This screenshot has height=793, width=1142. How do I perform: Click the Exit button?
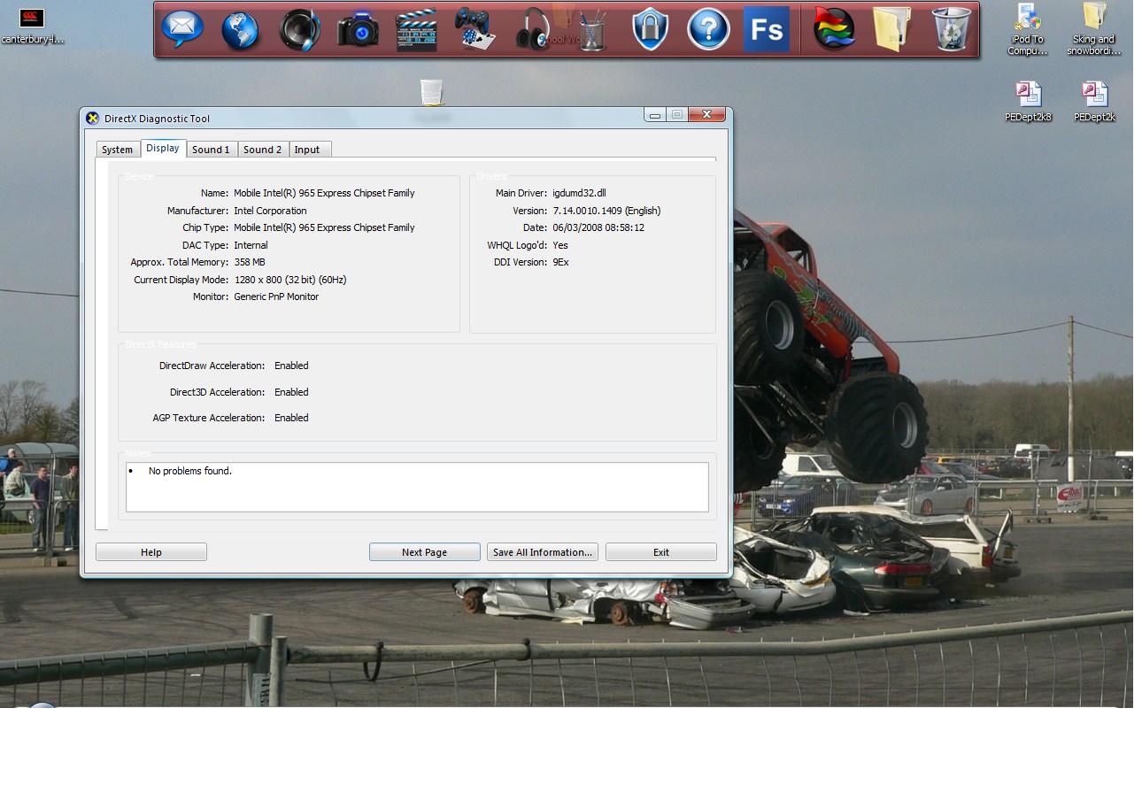[x=661, y=552]
